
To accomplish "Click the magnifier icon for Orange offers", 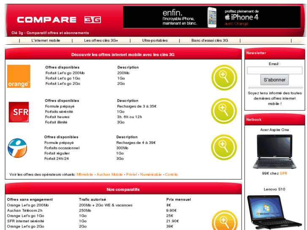I will (x=224, y=78).
